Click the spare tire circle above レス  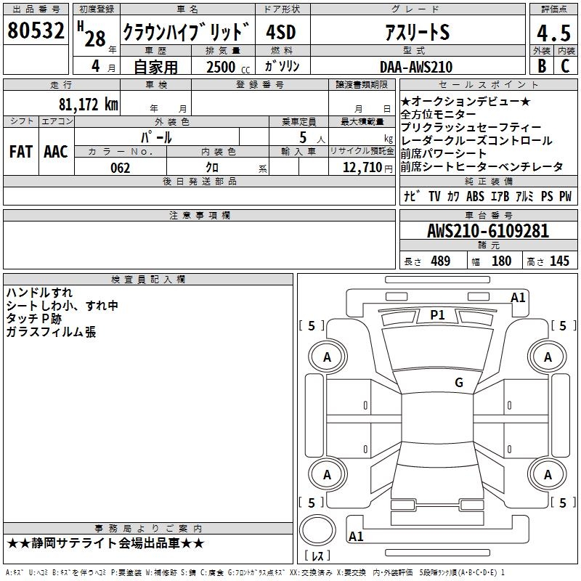317,530
